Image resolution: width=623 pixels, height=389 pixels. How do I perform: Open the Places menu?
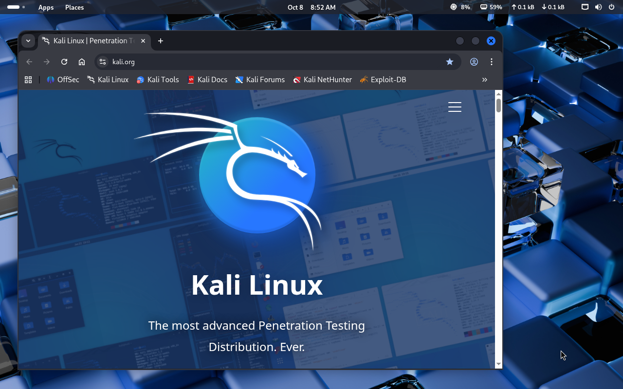(x=74, y=7)
